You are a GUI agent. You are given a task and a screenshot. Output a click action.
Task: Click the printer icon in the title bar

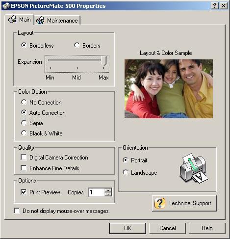pos(6,6)
